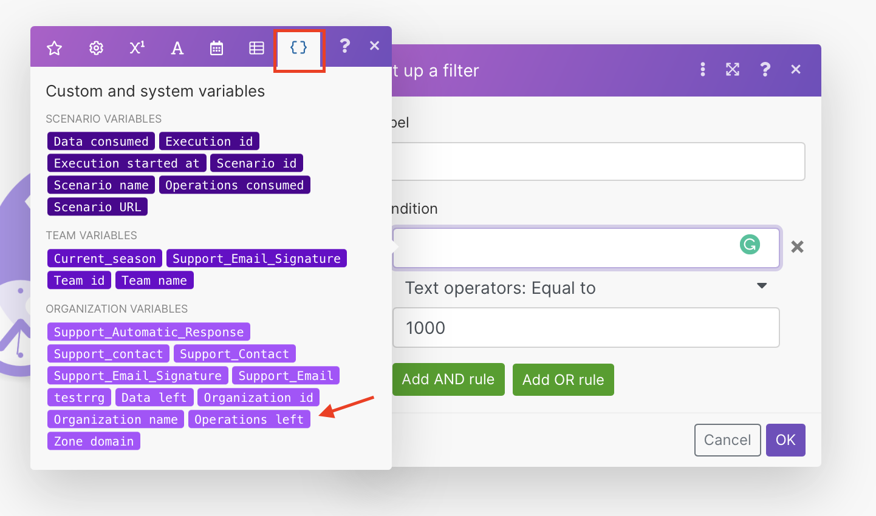Insert Current_season team variable
This screenshot has width=876, height=516.
pyautogui.click(x=104, y=259)
